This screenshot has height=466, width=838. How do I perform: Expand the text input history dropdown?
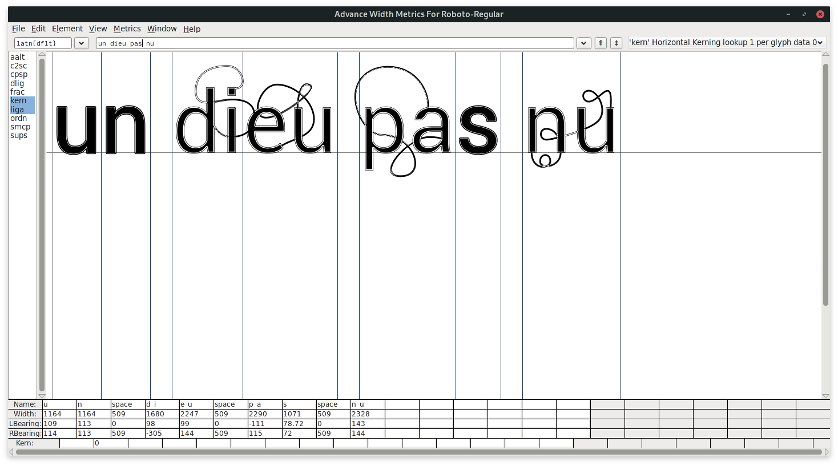[583, 43]
